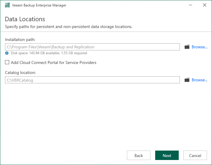
Task: Open the Browse link for Catalog location
Action: pos(199,80)
